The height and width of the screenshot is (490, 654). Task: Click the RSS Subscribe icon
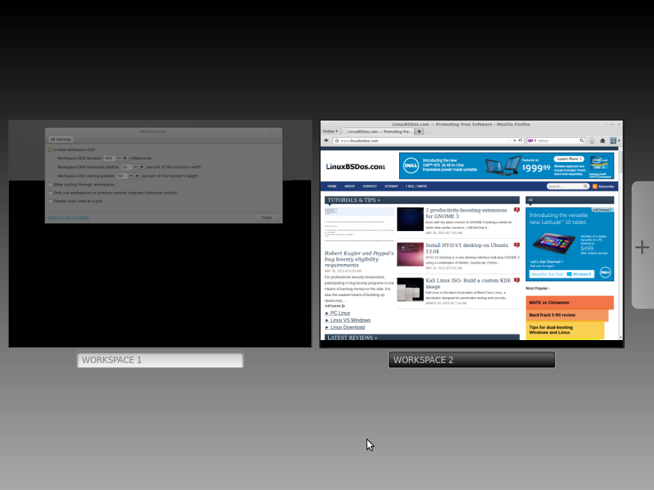tap(595, 186)
